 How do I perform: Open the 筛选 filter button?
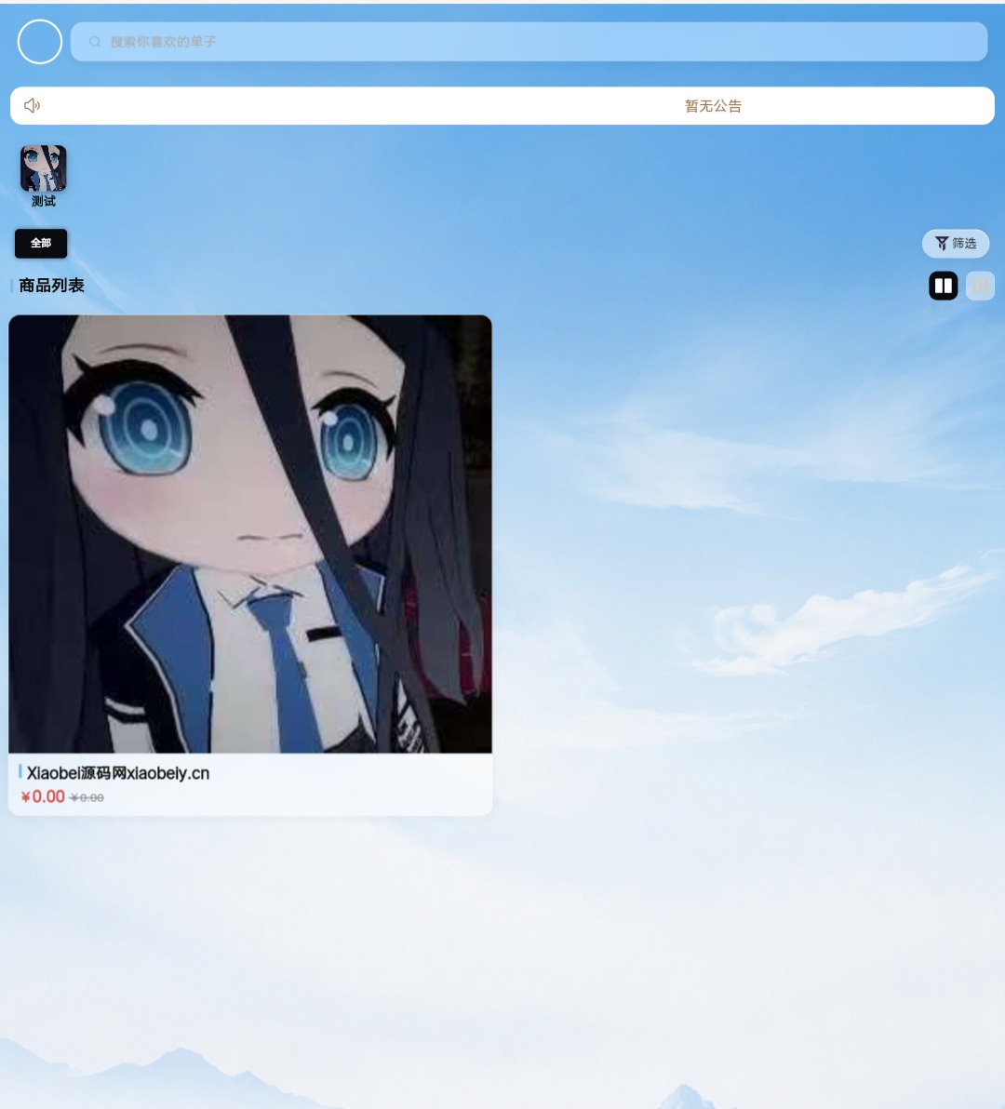pyautogui.click(x=956, y=244)
